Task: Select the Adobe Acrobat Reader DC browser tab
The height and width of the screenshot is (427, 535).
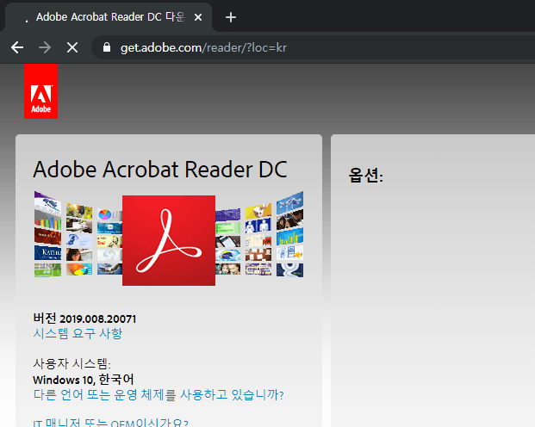Action: coord(109,17)
